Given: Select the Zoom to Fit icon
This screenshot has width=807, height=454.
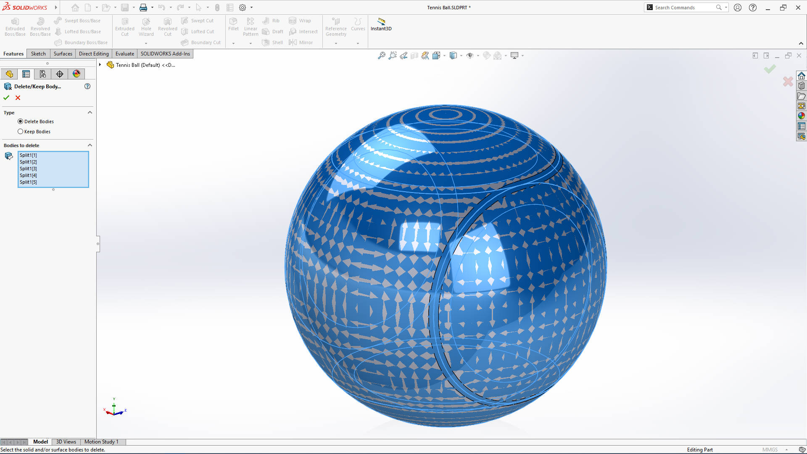Looking at the screenshot, I should click(x=382, y=55).
